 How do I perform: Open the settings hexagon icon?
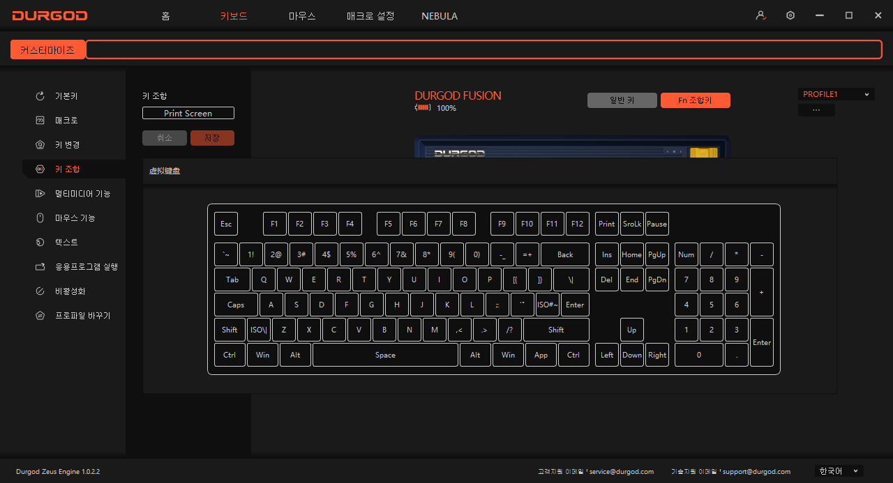(x=790, y=15)
